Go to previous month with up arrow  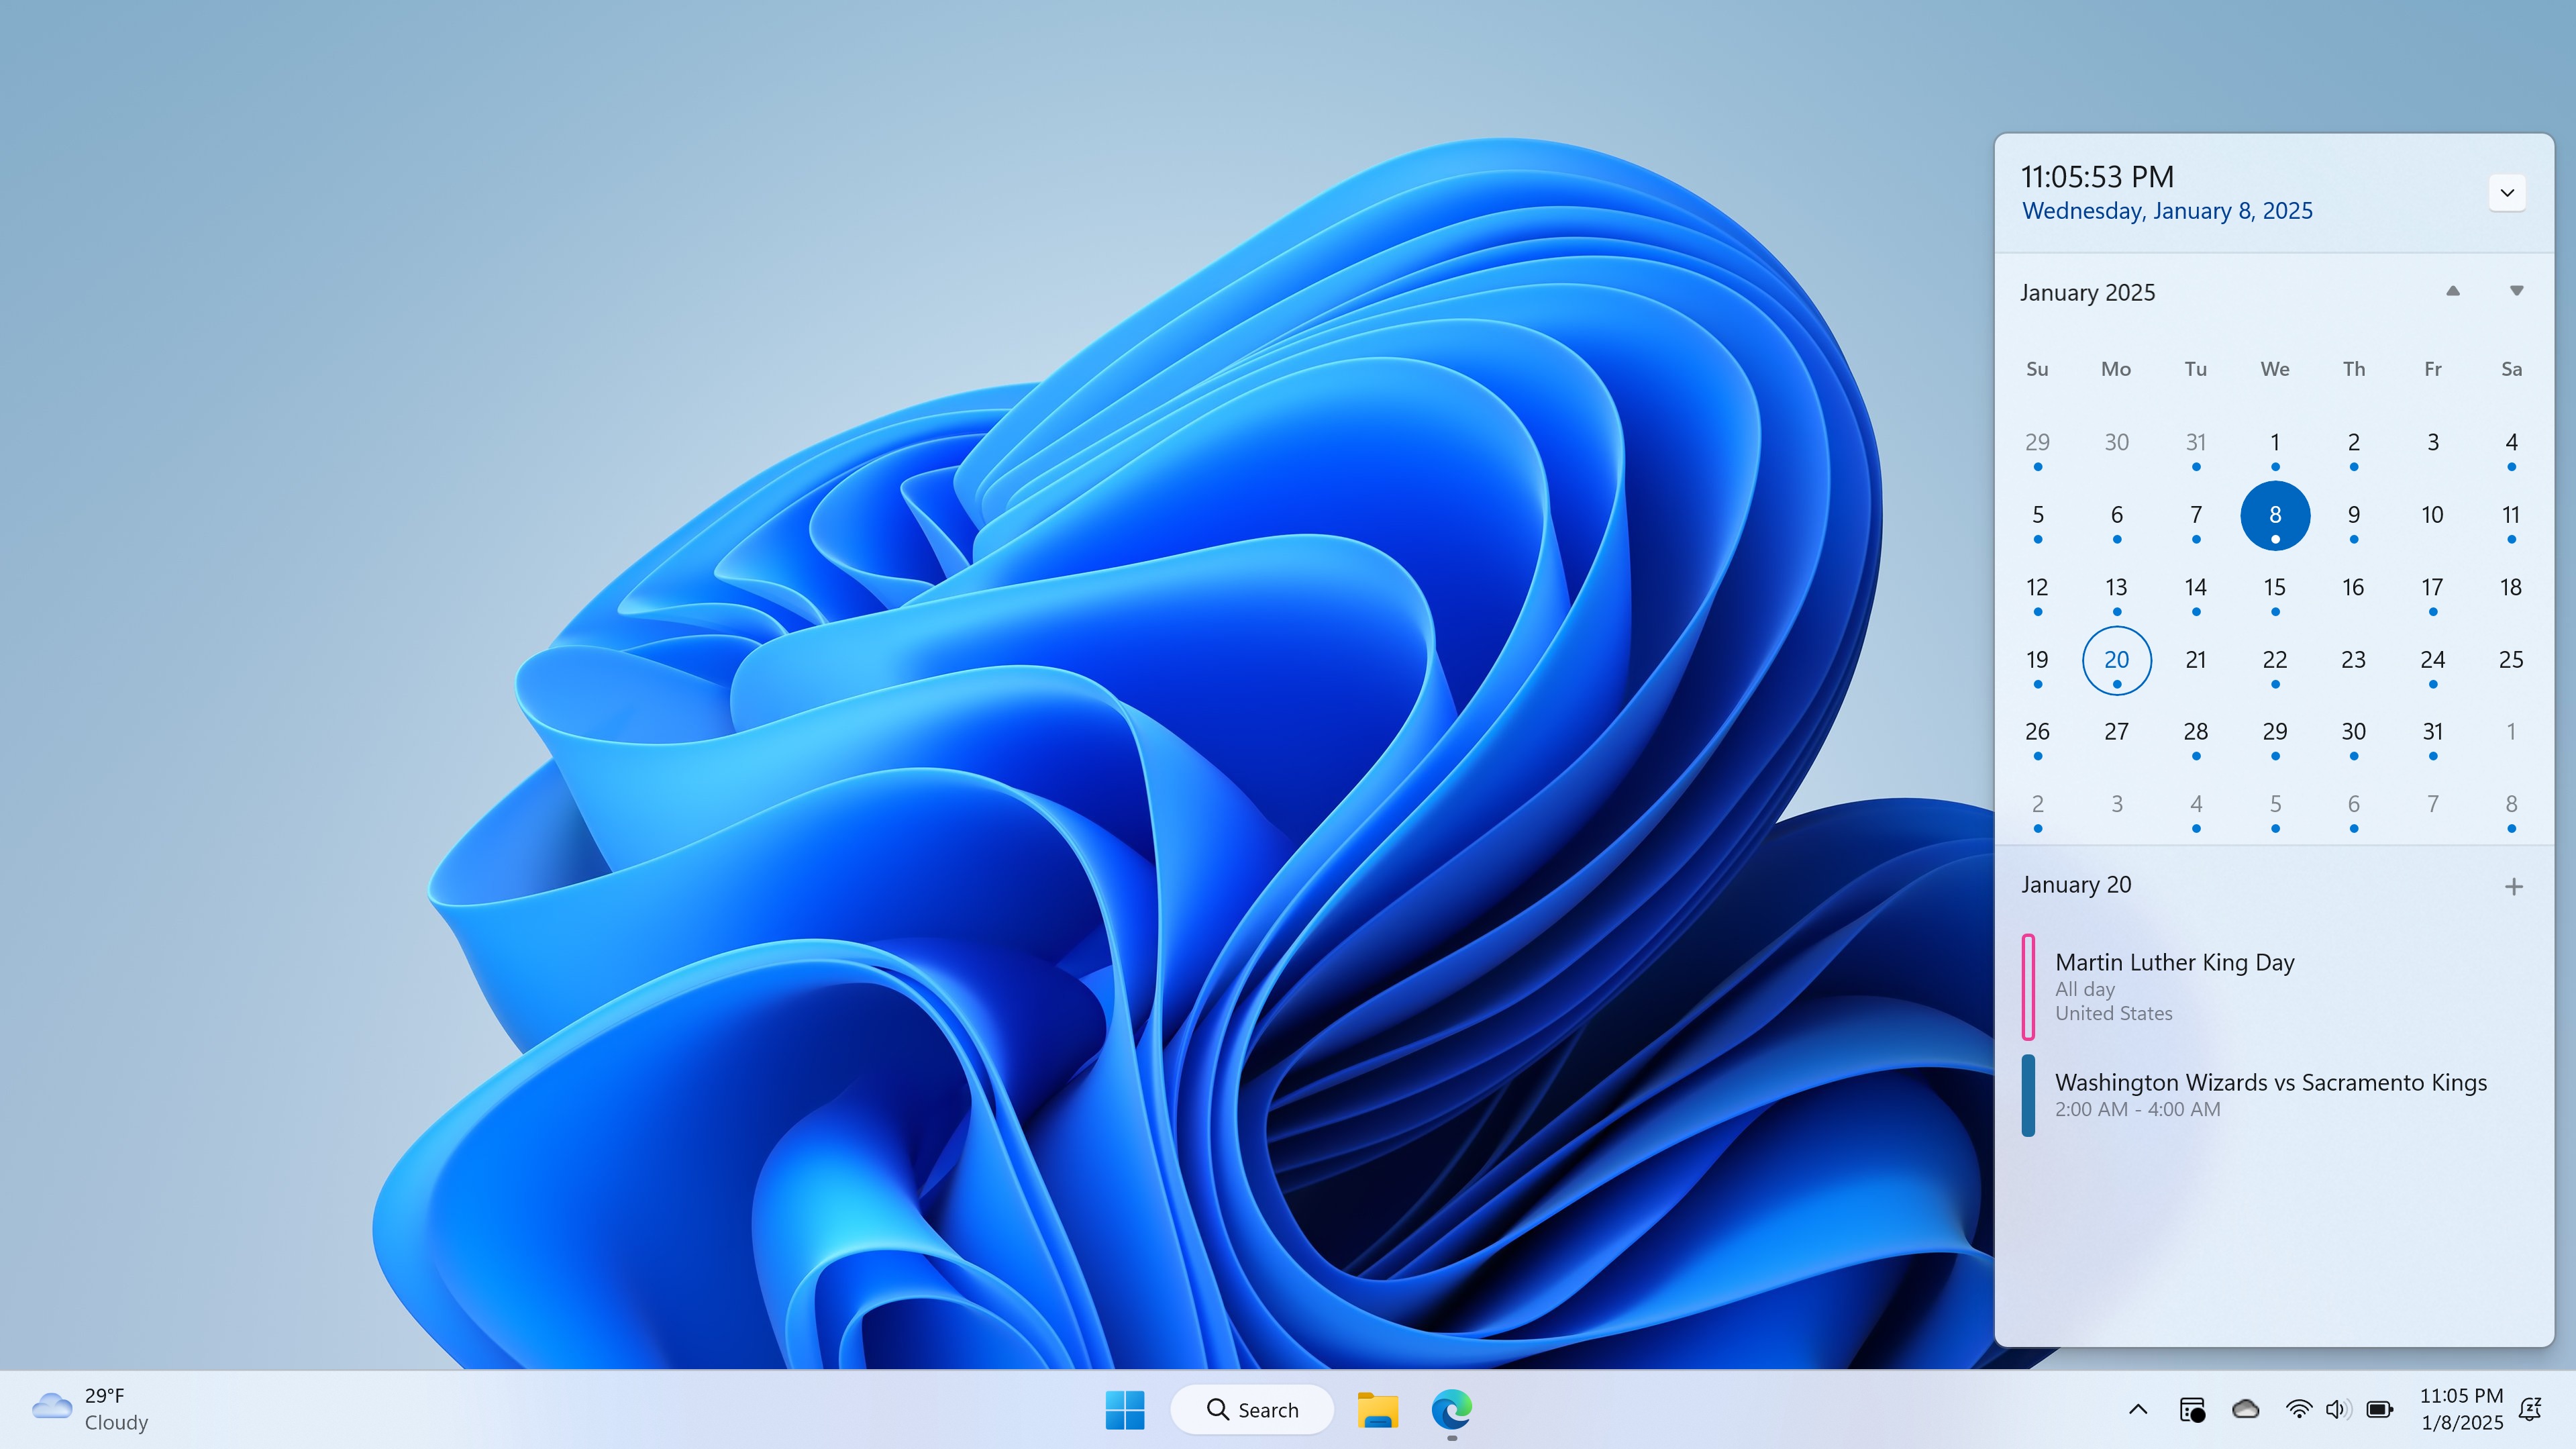tap(2453, 291)
